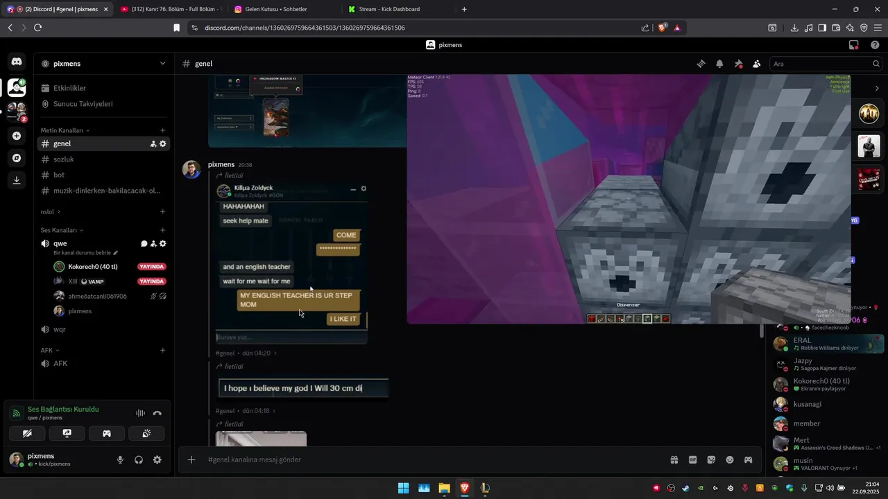Open the sticker picker icon
Viewport: 888px width, 499px height.
point(711,459)
